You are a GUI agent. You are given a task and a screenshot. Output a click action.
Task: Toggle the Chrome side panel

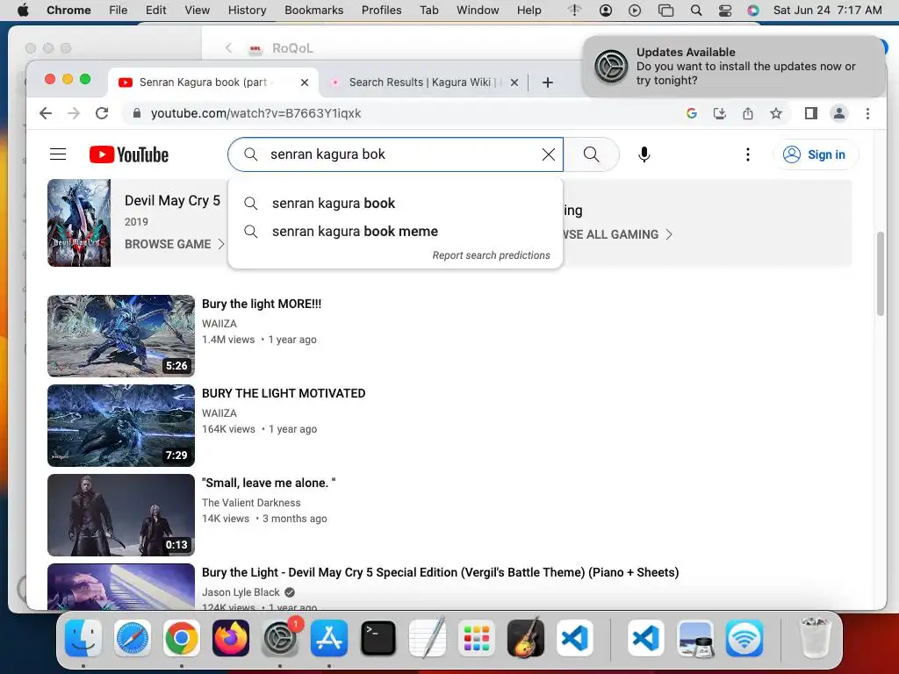(x=810, y=113)
